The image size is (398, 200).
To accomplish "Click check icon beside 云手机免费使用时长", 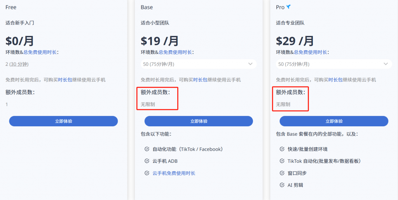I will tap(147, 173).
